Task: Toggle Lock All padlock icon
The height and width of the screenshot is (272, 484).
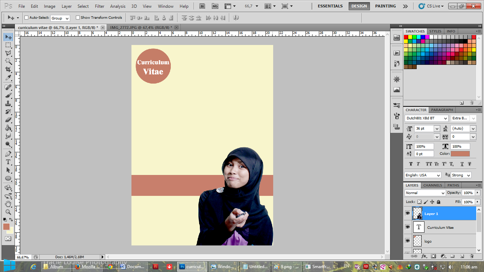Action: [438, 202]
